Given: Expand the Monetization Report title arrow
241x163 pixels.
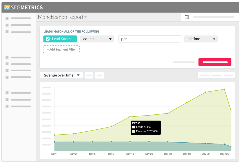Looking at the screenshot, I should (85, 17).
